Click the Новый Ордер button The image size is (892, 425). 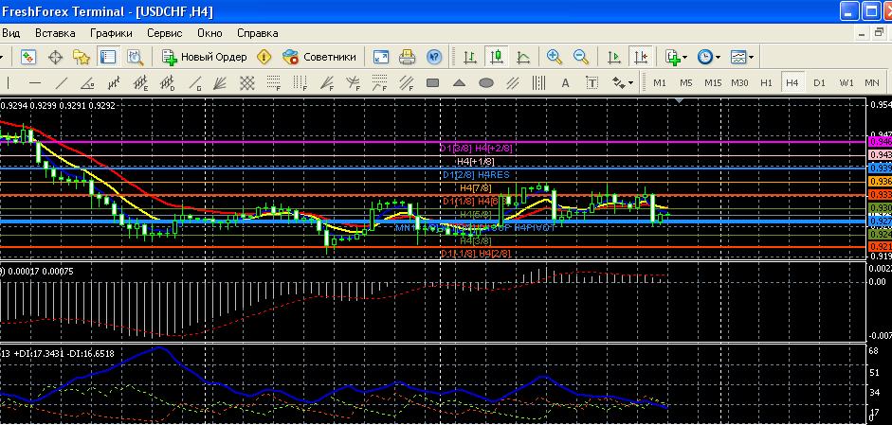[x=204, y=58]
